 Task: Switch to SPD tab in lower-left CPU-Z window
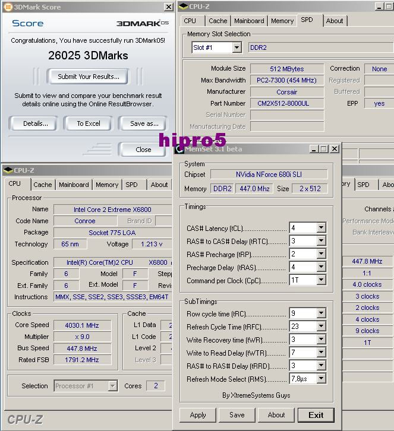pos(134,185)
